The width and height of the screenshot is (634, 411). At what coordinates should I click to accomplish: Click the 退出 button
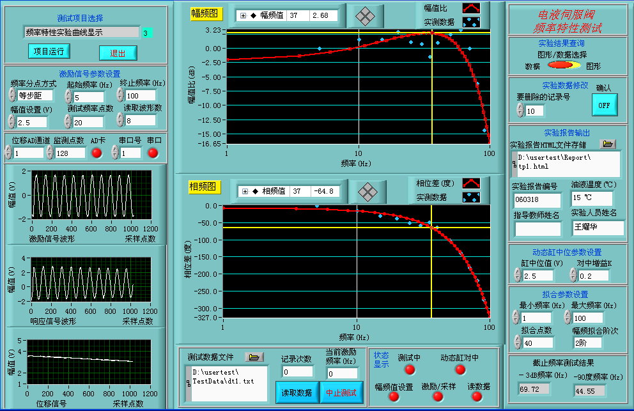tap(118, 53)
